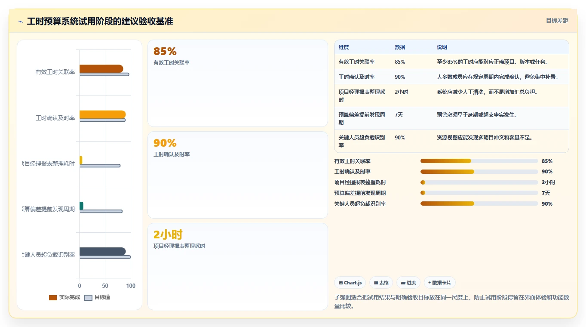Click the dark slate 关键人员超负载识别率 bar in the chart
Viewport: 586px width, 327px height.
tap(102, 251)
